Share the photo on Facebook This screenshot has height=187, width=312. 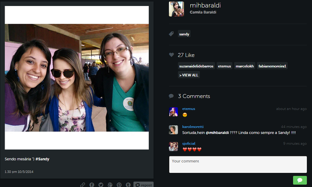[92, 184]
